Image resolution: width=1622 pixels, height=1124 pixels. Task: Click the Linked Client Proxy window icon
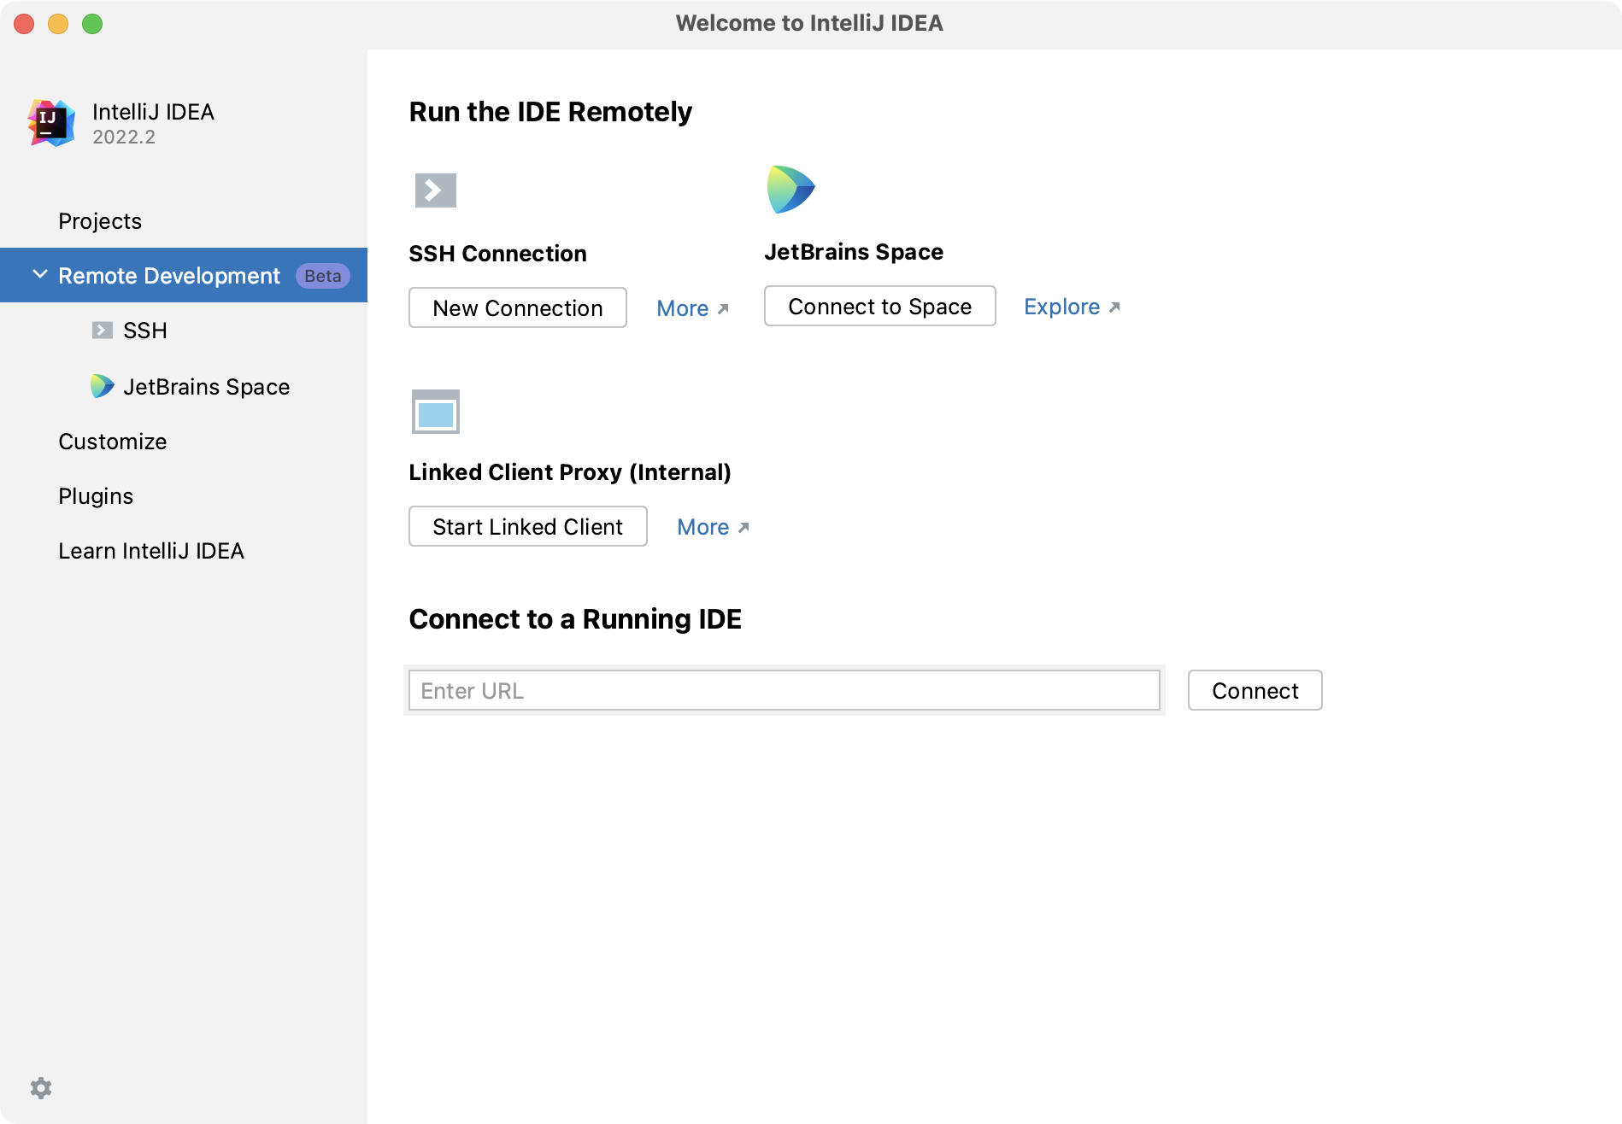435,412
